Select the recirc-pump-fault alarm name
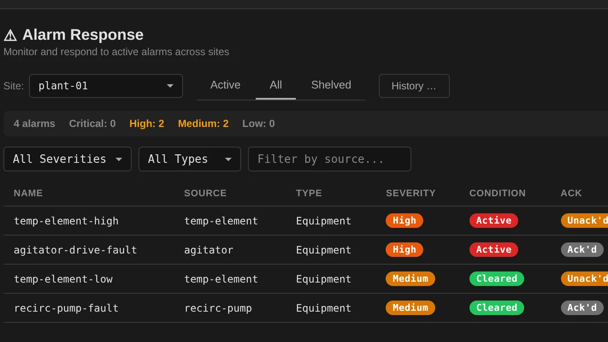The image size is (608, 342). point(66,308)
